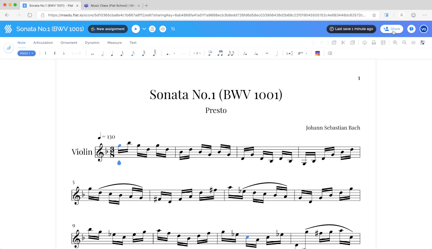
Task: Click the tempo marking 130
Action: point(107,136)
